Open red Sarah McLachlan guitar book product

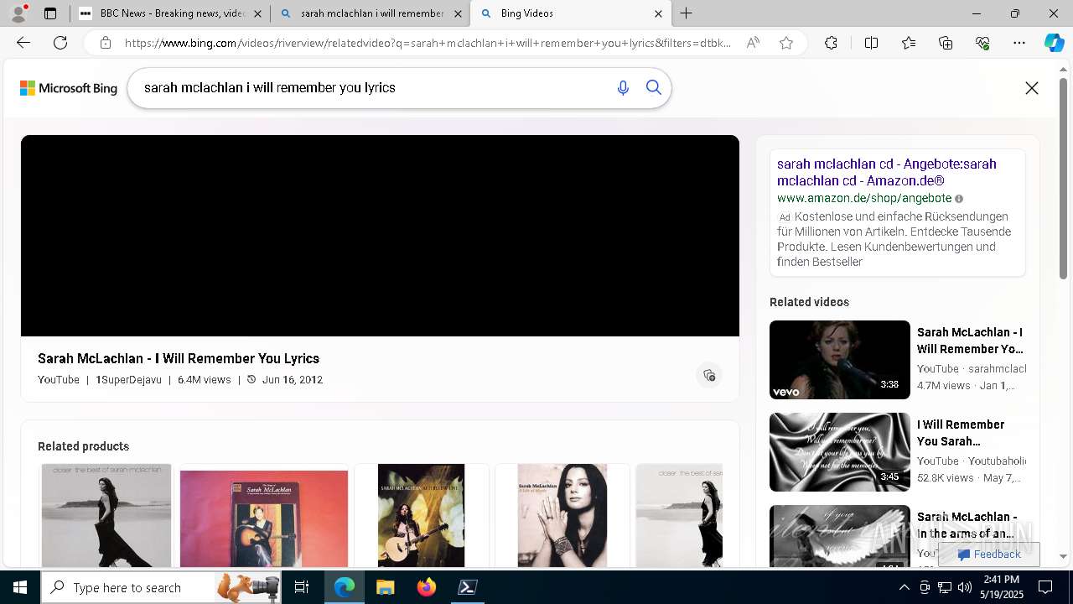[x=263, y=518]
